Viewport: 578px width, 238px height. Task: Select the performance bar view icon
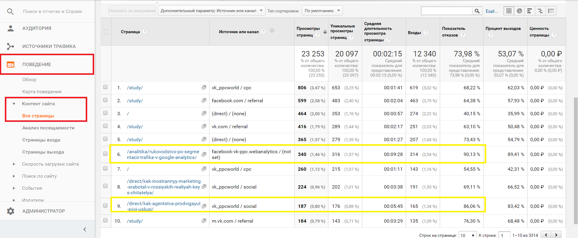click(529, 11)
